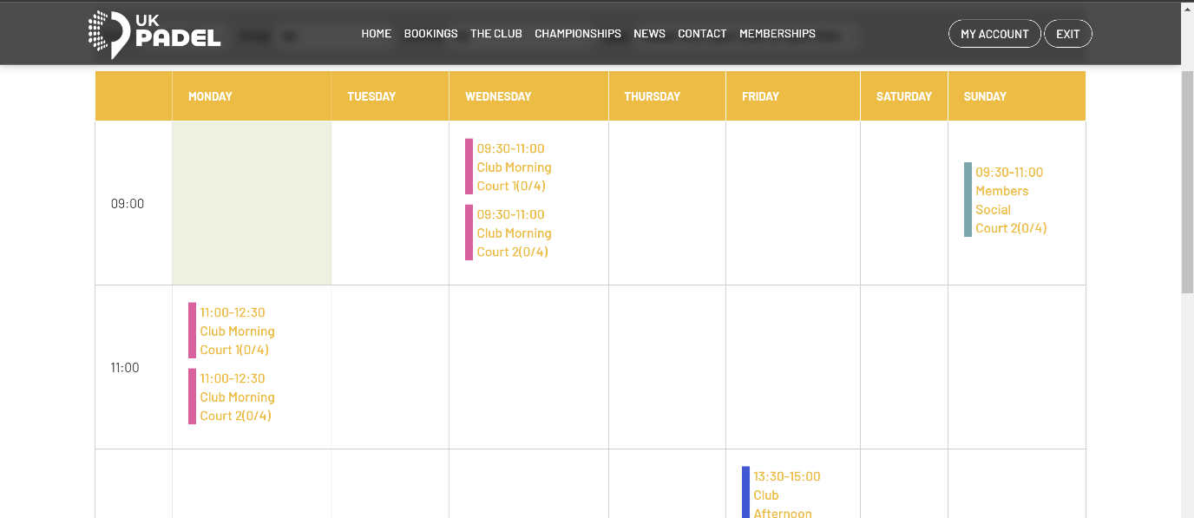Image resolution: width=1194 pixels, height=518 pixels.
Task: Open The Club menu
Action: click(x=496, y=34)
